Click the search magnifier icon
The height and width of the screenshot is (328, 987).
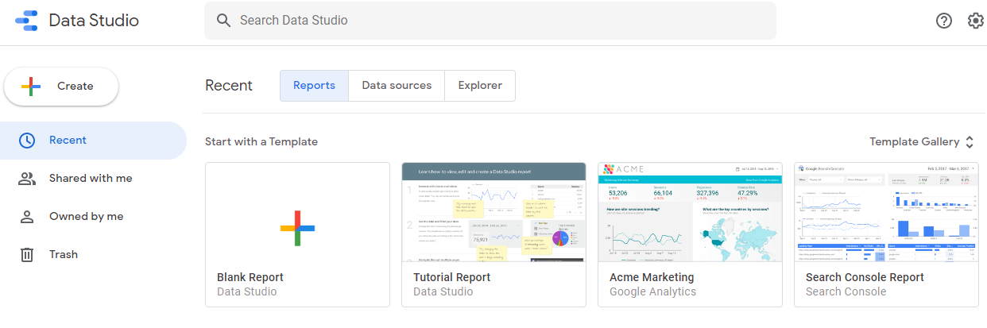(x=224, y=21)
